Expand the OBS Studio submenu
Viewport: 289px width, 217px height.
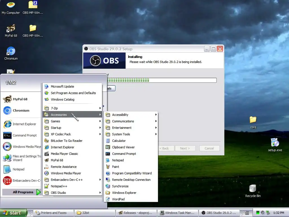tap(73, 193)
